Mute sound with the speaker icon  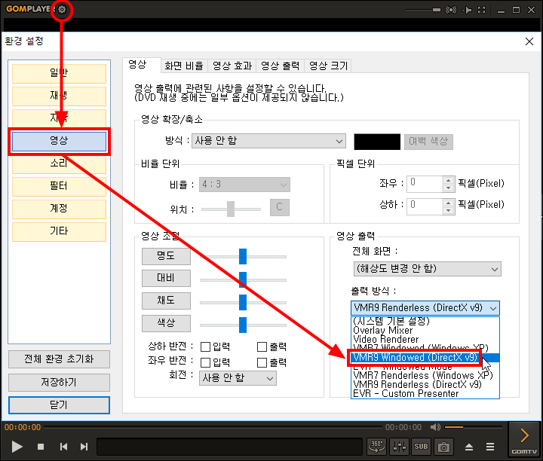pos(435,427)
